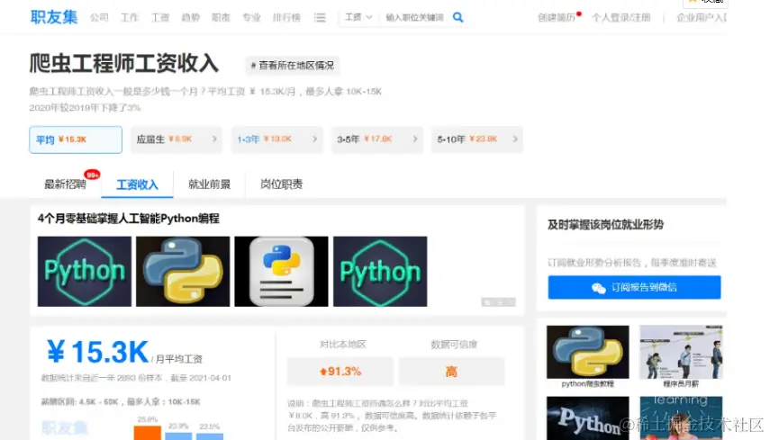Open the 职责 nav menu
This screenshot has width=770, height=440.
221,18
